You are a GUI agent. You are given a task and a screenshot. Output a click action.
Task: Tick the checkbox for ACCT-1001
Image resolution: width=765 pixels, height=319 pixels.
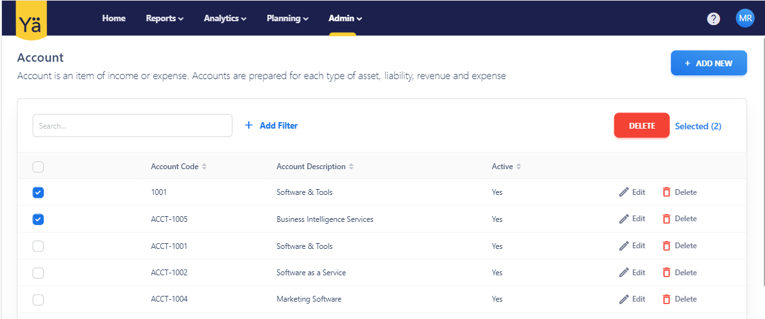click(x=38, y=246)
